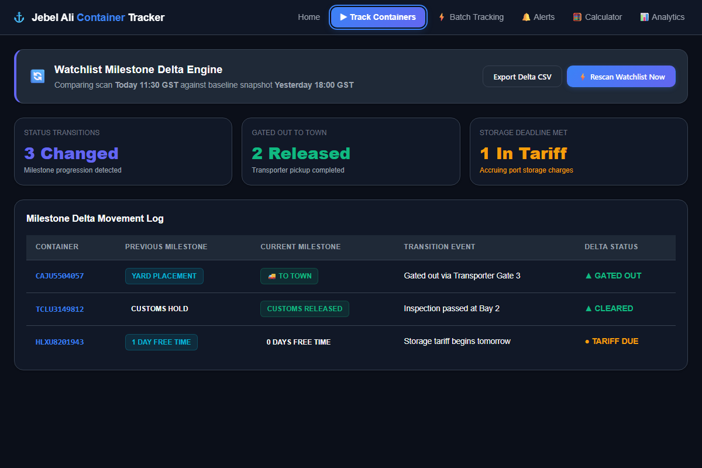Image resolution: width=702 pixels, height=468 pixels.
Task: Open container TCLU3149812 link
Action: (60, 309)
